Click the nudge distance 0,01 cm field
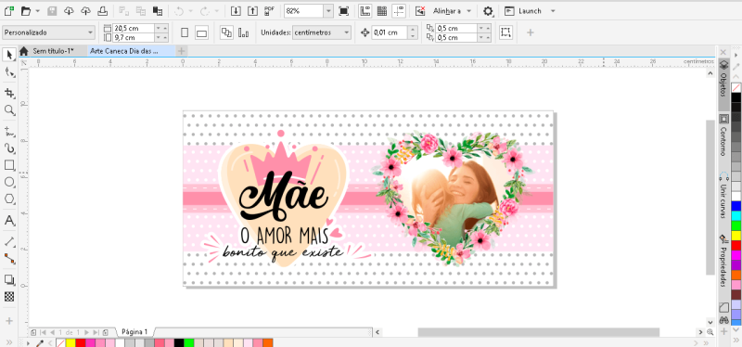742x347 pixels. click(390, 32)
